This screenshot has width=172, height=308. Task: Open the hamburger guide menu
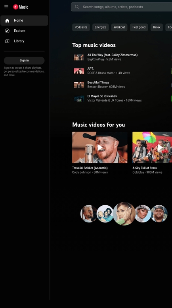[6, 7]
